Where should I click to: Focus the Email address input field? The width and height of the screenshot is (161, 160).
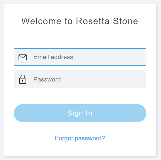click(80, 57)
